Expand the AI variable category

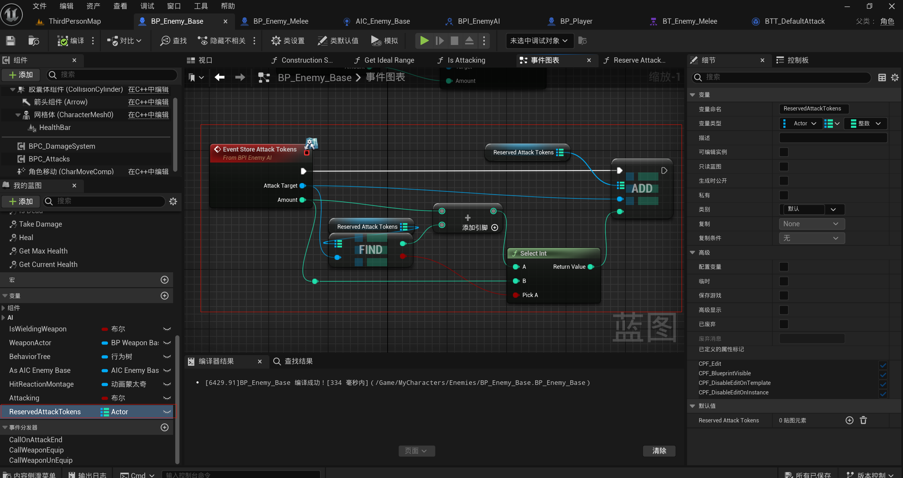point(4,318)
